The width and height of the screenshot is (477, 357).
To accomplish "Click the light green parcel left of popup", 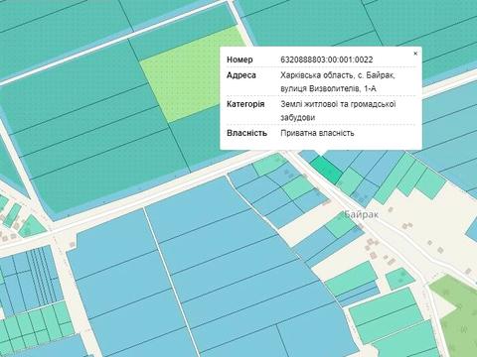I will (189, 77).
